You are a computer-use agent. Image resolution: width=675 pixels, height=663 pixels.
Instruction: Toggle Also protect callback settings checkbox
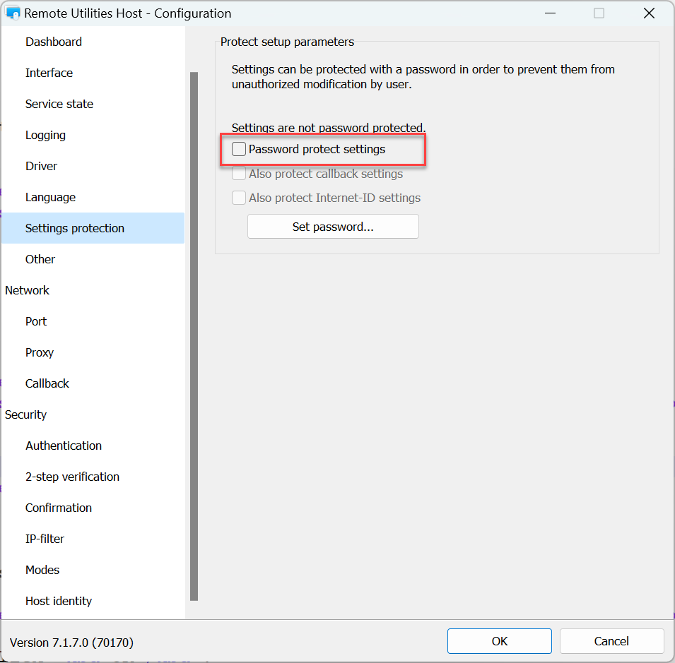[x=240, y=174]
